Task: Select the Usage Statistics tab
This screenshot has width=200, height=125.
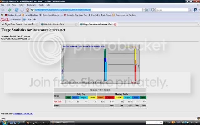Action: click(x=98, y=24)
